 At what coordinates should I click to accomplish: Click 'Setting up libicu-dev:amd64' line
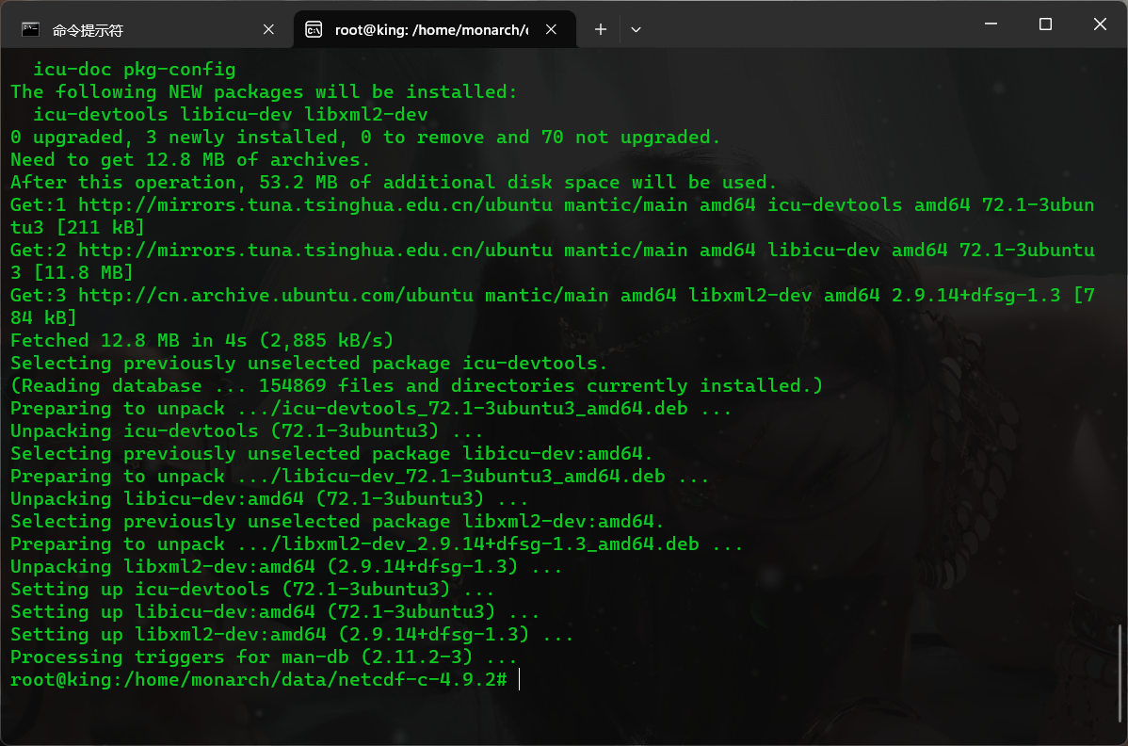click(275, 612)
